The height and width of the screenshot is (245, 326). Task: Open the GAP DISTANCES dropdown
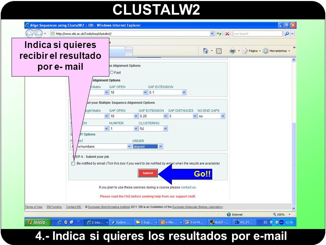195,116
